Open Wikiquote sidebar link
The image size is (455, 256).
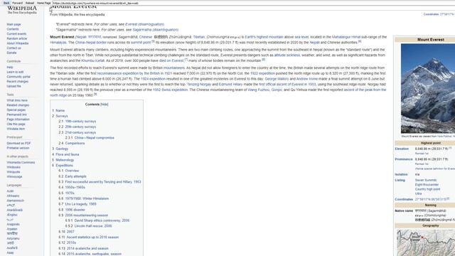14,172
